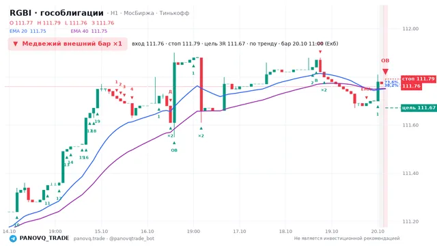Click the 'EMA 20 111.75' legend entry
This screenshot has width=437, height=246.
tap(27, 31)
